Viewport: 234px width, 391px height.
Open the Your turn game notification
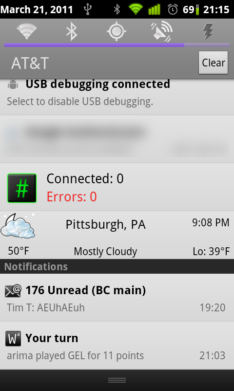point(117,346)
